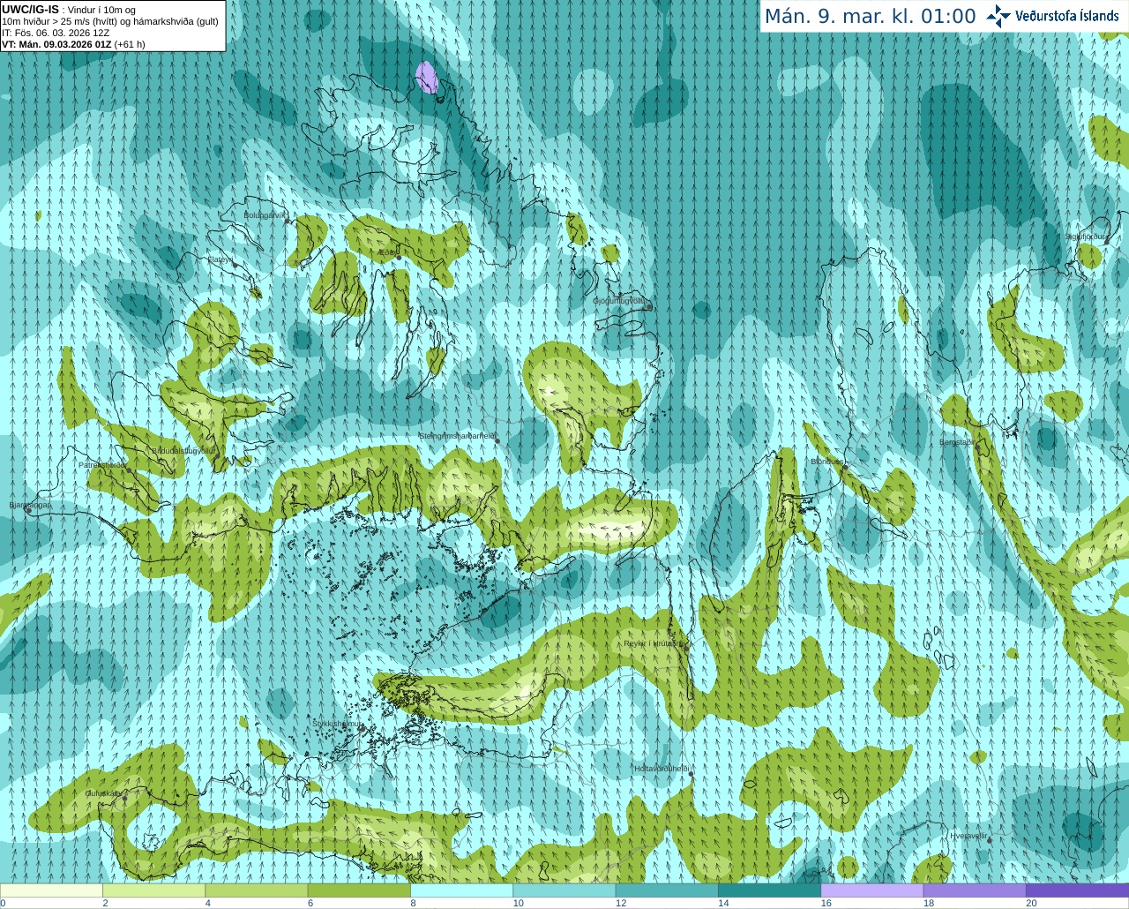Select the Holtavörðuheiði station label
This screenshot has height=909, width=1129.
coord(662,769)
